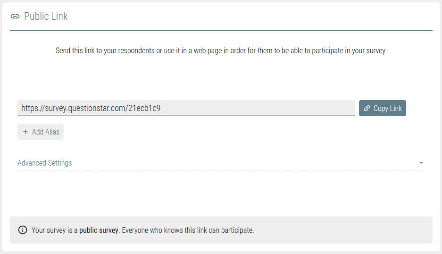Select the Public Link heading text
Screen dimensions: 442x254
[x=46, y=16]
